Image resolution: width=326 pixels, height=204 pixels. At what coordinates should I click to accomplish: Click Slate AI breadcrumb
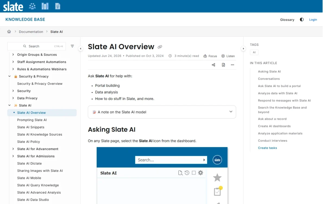click(57, 32)
